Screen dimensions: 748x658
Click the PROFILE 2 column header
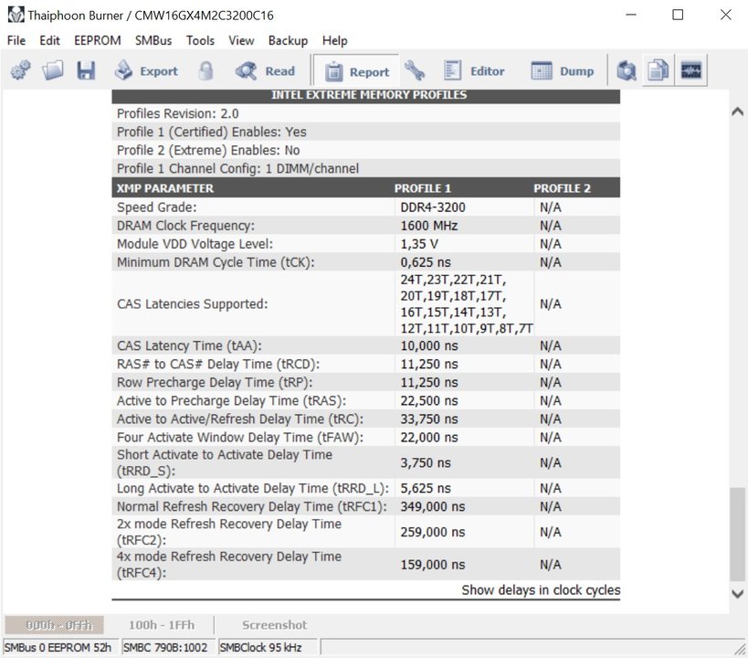click(x=562, y=188)
